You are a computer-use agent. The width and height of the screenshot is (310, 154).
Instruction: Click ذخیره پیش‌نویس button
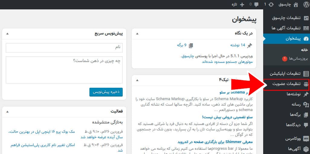(x=106, y=92)
